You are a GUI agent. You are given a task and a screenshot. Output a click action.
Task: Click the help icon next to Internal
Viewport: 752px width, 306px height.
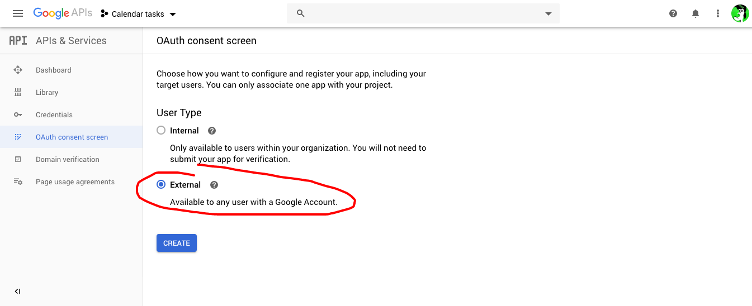click(x=212, y=131)
